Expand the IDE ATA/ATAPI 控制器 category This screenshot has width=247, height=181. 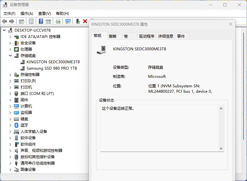pos(10,37)
